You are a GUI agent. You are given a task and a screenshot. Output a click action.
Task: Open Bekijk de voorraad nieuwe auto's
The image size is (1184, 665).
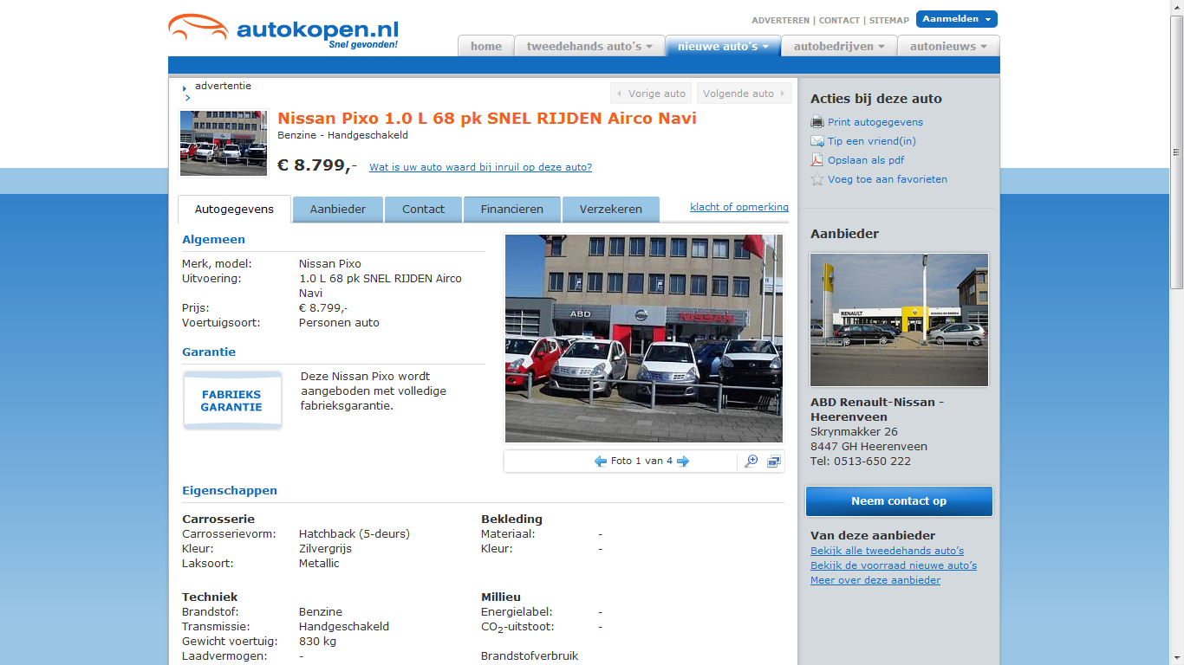894,565
